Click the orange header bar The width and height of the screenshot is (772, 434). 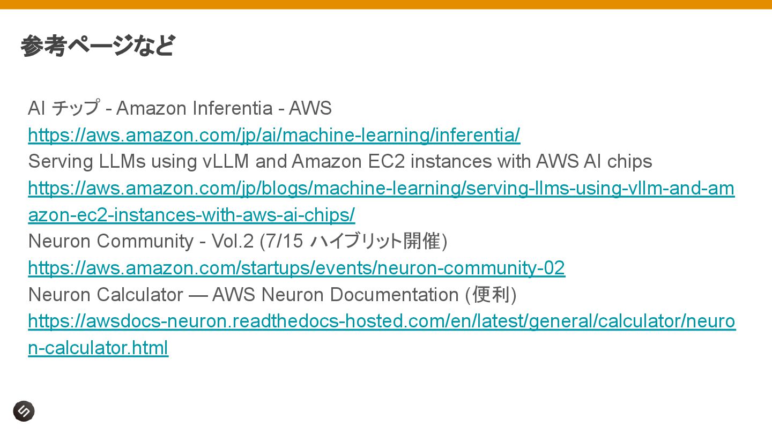click(386, 4)
